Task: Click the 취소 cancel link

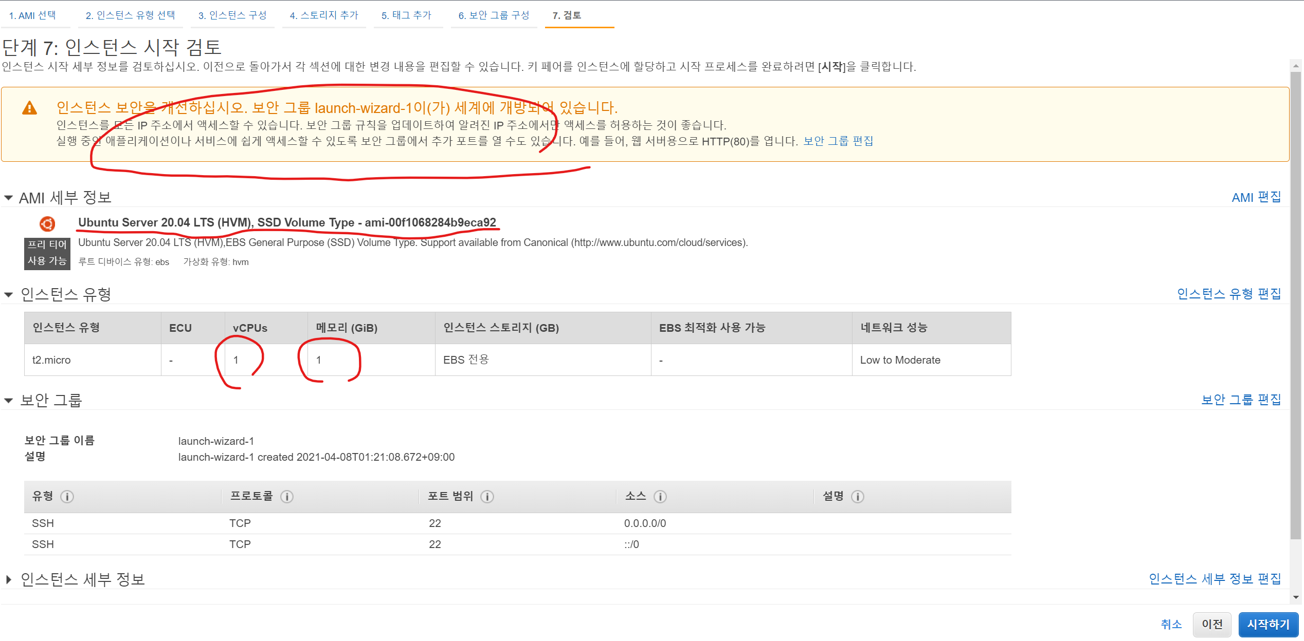Action: pyautogui.click(x=1171, y=625)
